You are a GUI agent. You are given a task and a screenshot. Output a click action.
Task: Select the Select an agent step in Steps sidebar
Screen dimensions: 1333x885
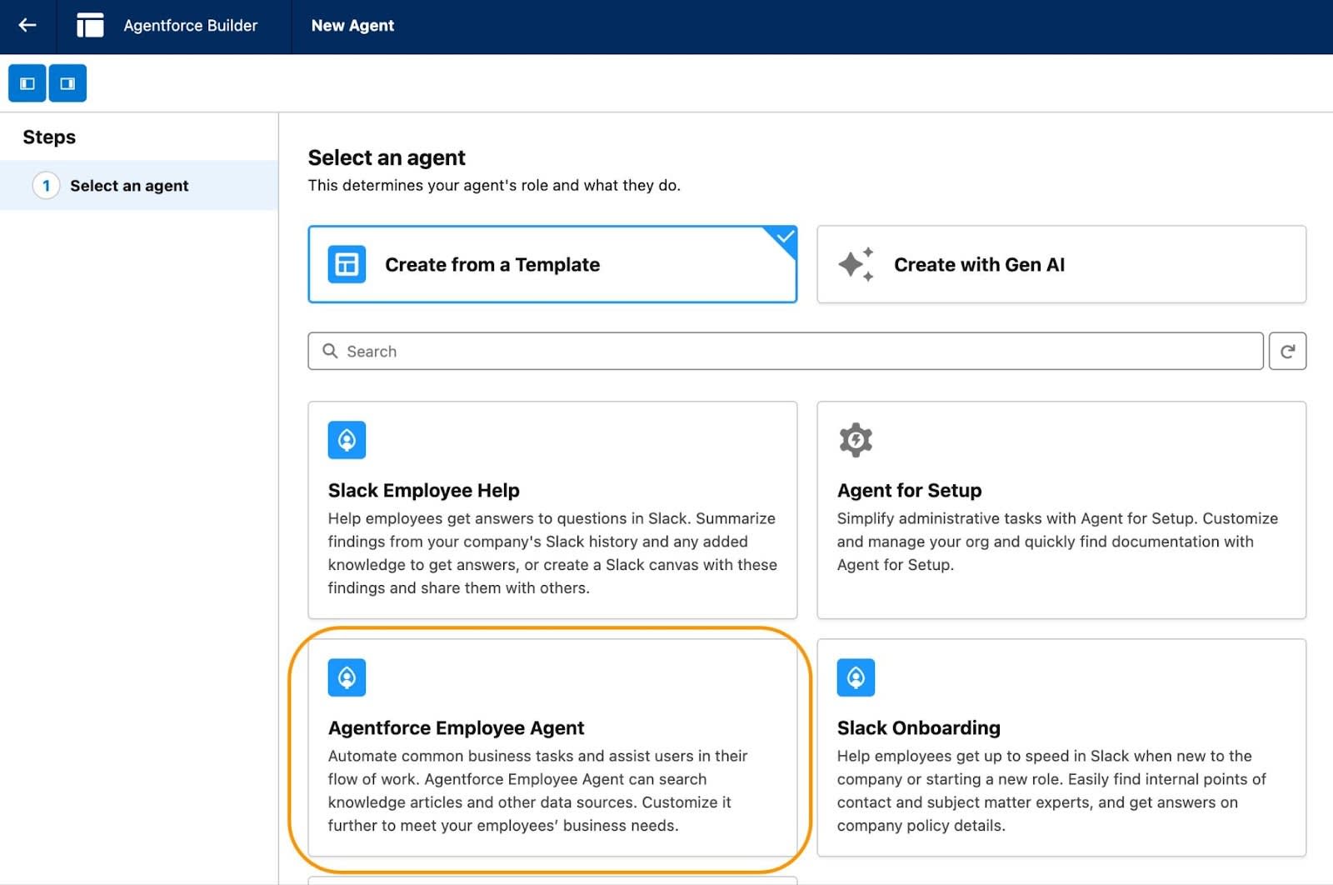tap(129, 186)
